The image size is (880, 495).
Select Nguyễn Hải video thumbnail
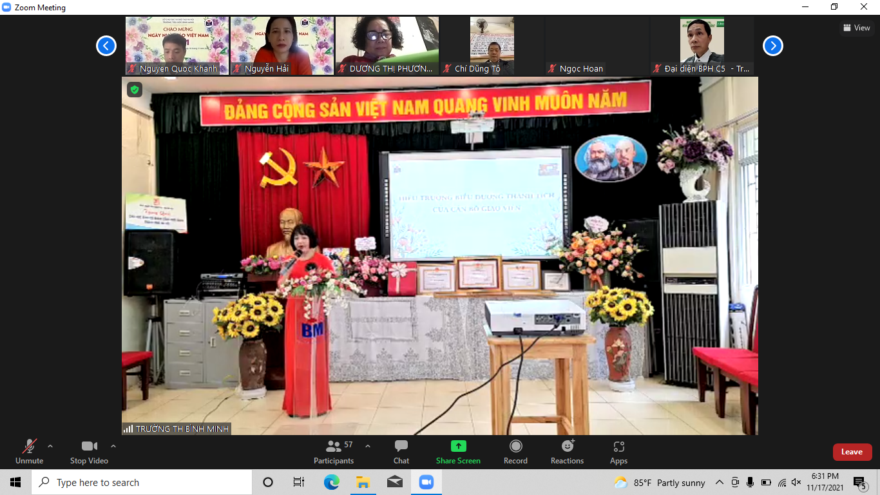[x=282, y=46]
